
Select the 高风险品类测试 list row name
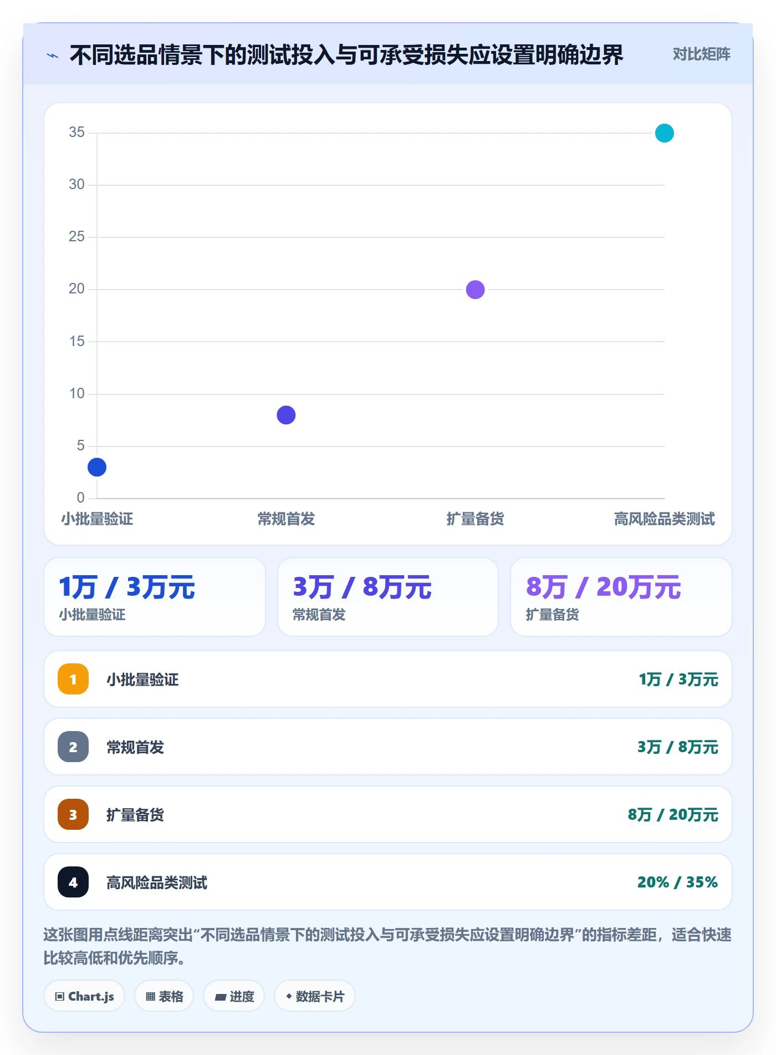click(157, 882)
